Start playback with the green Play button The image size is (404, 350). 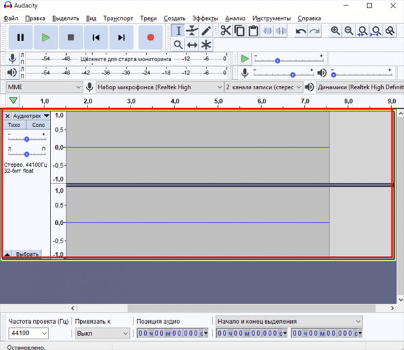click(46, 38)
